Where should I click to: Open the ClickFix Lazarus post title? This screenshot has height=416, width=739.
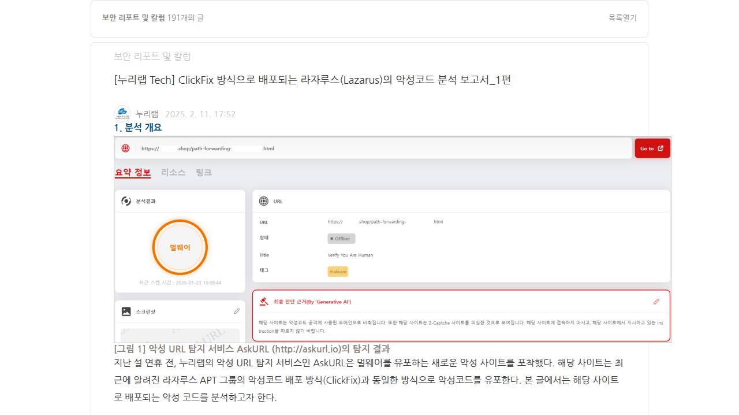tap(312, 80)
